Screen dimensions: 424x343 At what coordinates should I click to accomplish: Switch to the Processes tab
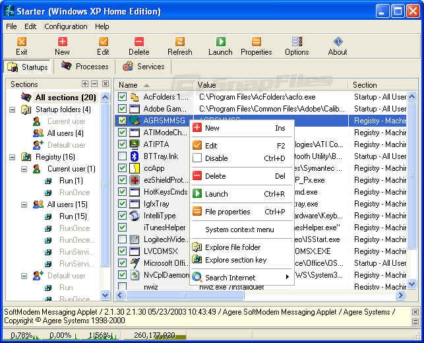click(85, 67)
